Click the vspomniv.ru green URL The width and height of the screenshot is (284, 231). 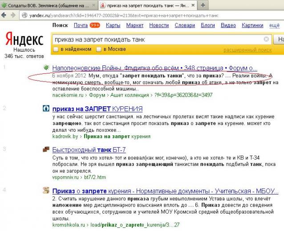pos(65,177)
